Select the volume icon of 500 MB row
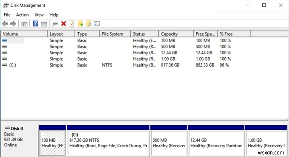 coord(5,47)
